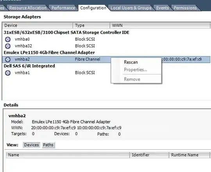
Task: Select the vmhba0 row name
Action: point(22,39)
